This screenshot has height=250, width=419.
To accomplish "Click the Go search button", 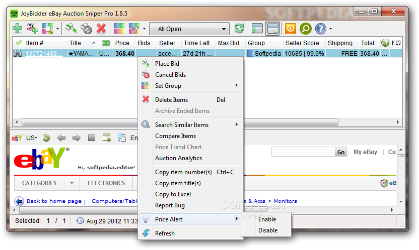I will pyautogui.click(x=341, y=152).
